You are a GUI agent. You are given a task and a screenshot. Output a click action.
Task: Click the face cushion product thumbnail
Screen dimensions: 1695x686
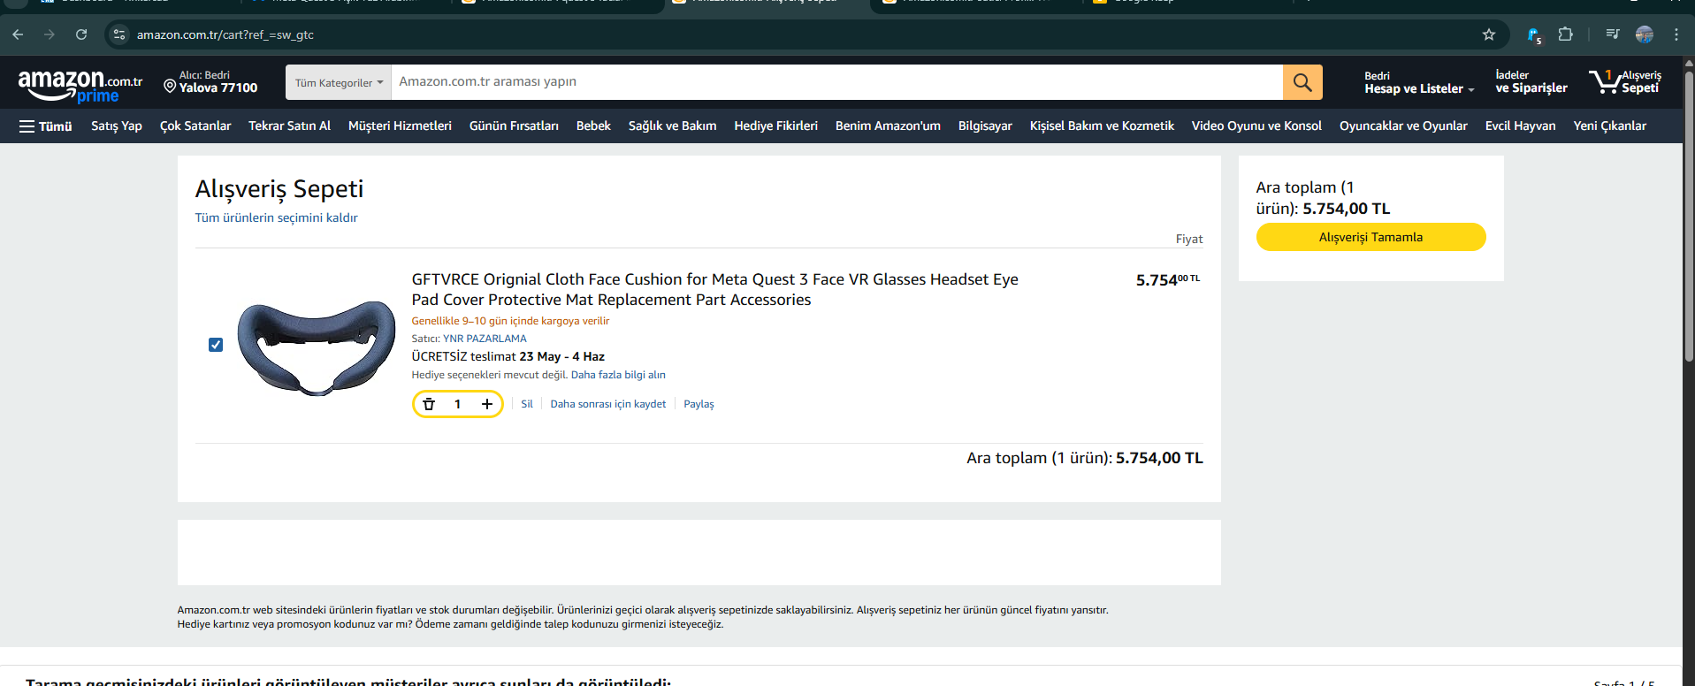click(x=317, y=347)
